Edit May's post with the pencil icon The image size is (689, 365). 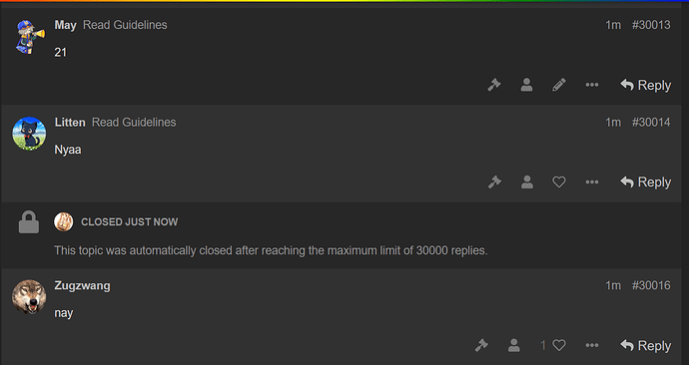click(x=559, y=85)
